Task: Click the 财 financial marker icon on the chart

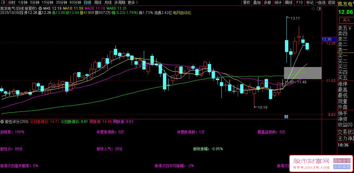Action: (x=286, y=117)
